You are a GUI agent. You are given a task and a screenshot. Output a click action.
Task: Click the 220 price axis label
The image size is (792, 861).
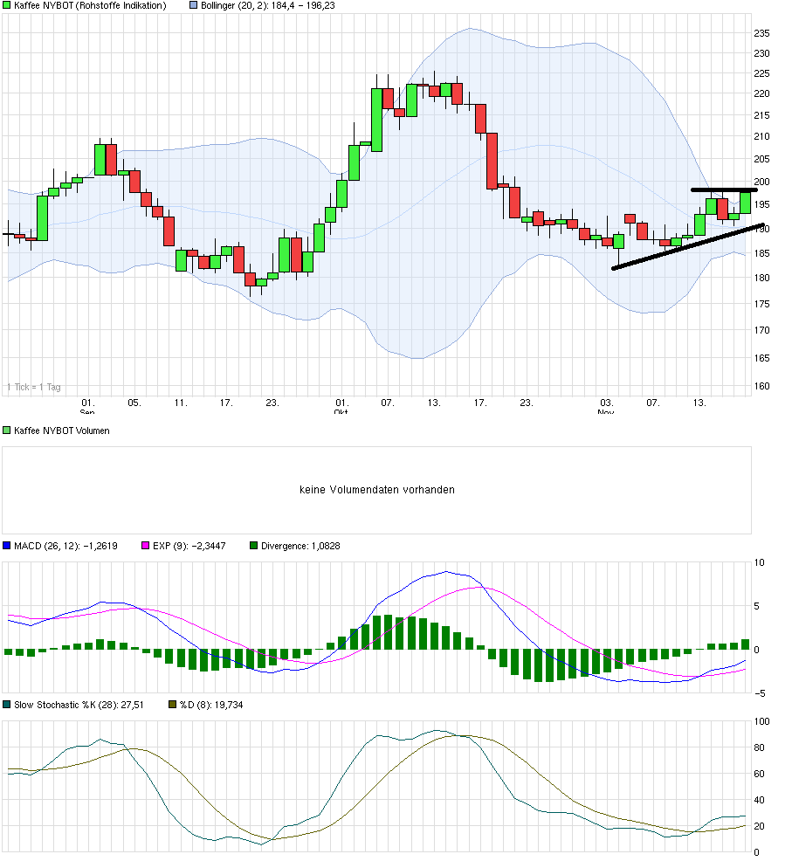click(761, 94)
